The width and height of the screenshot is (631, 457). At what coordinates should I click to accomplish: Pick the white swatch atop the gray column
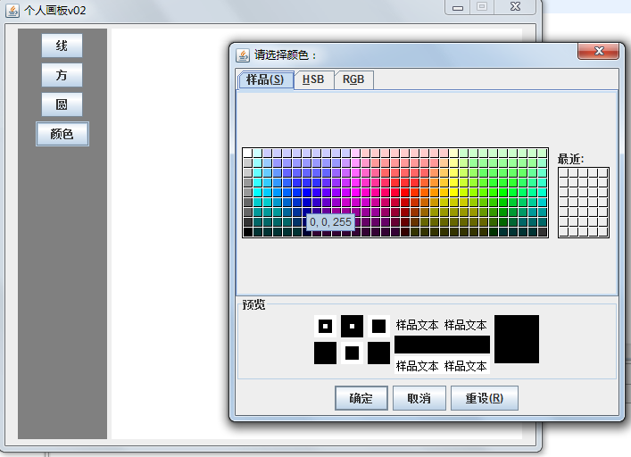point(247,153)
